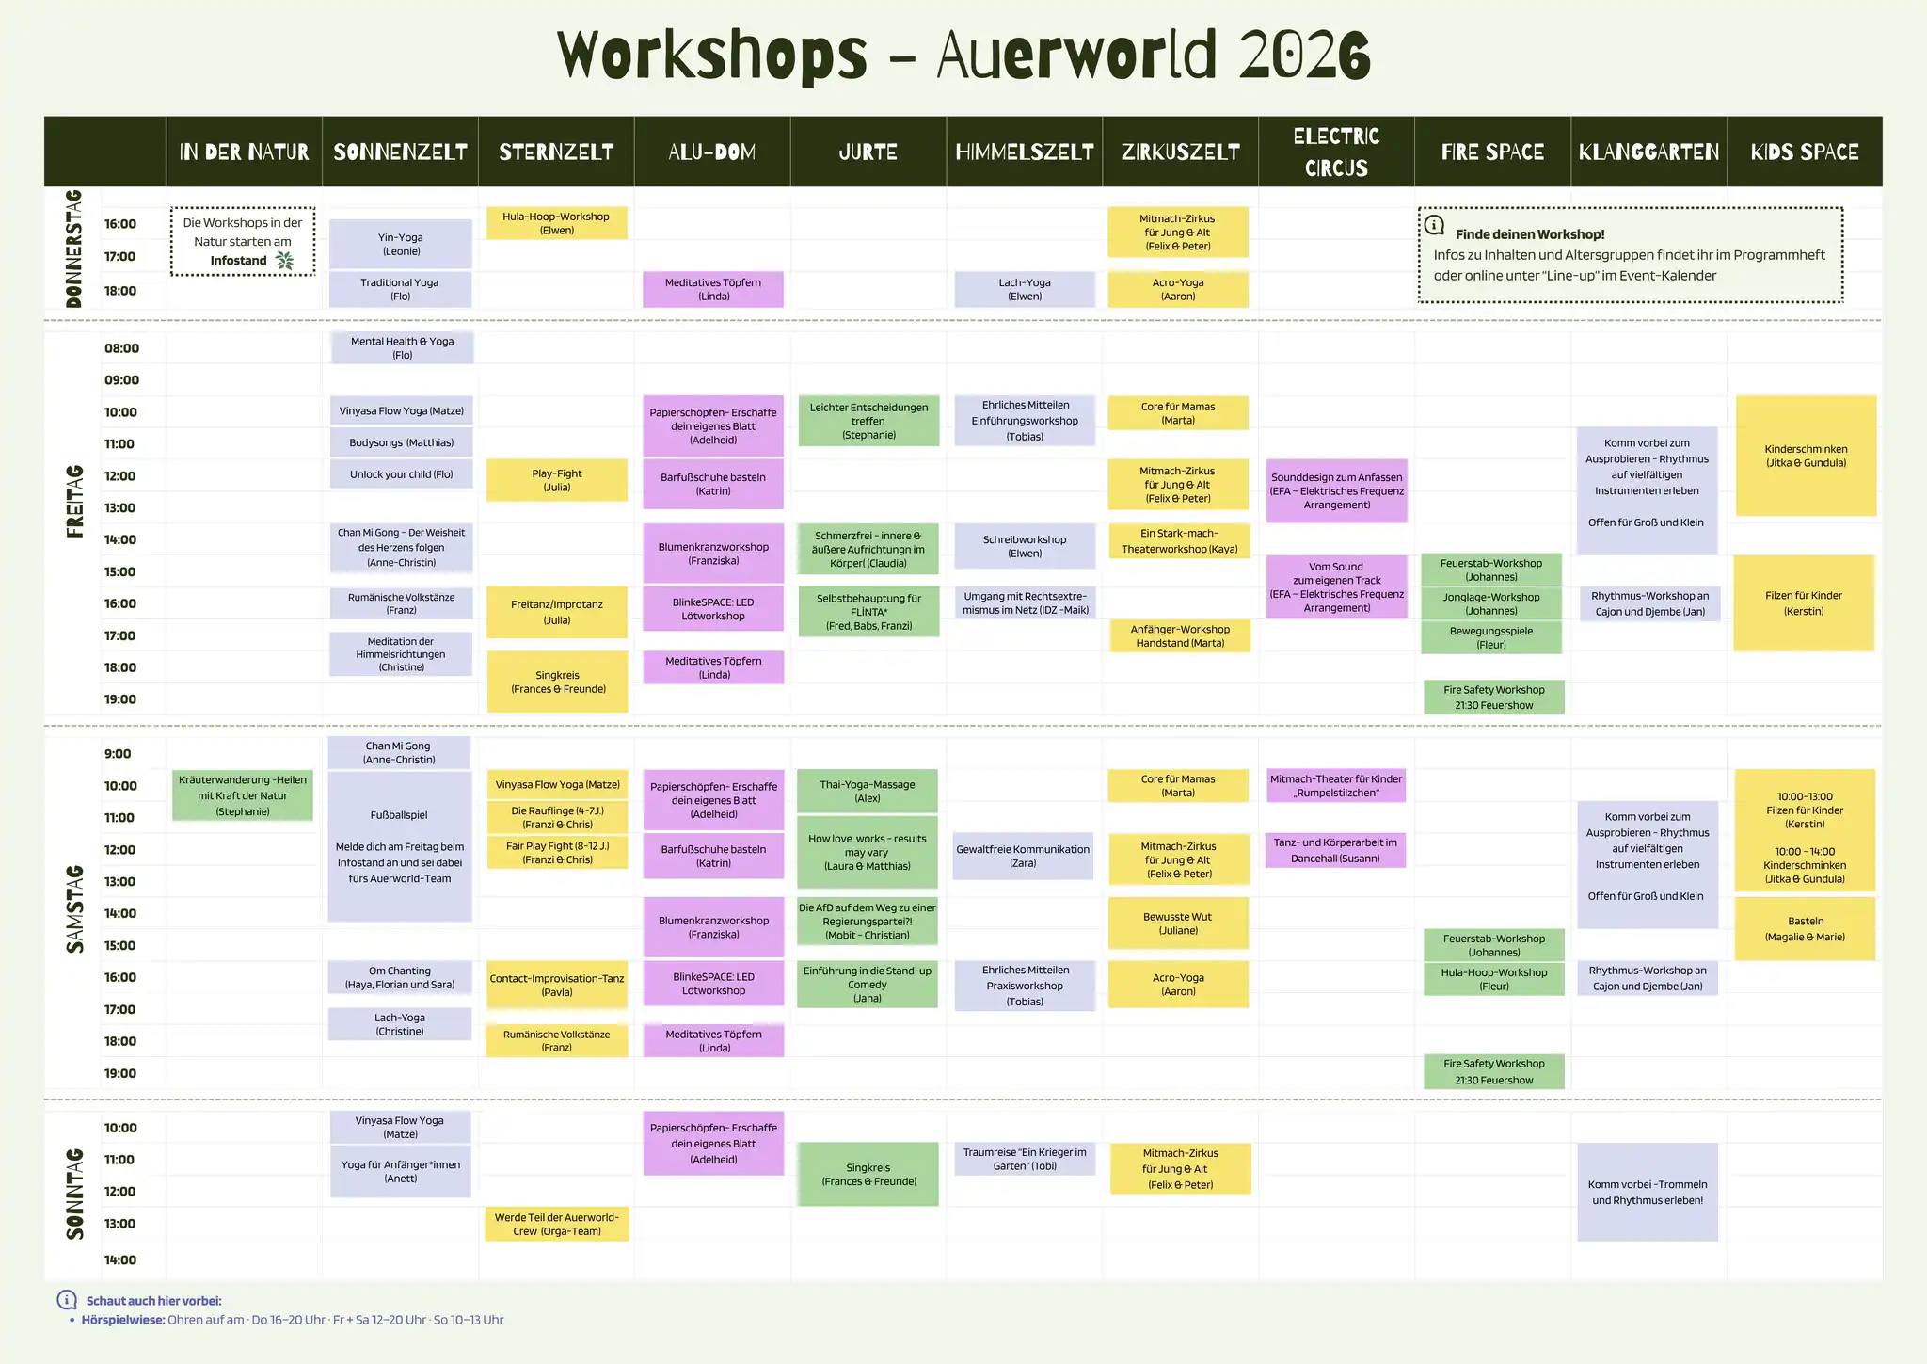Click 'Umgang mit Rechtsextremismus im Netz' block
This screenshot has height=1364, width=1927.
1025,602
